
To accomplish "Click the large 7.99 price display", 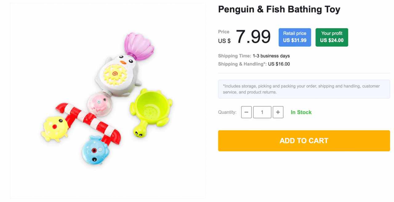I will coord(253,37).
